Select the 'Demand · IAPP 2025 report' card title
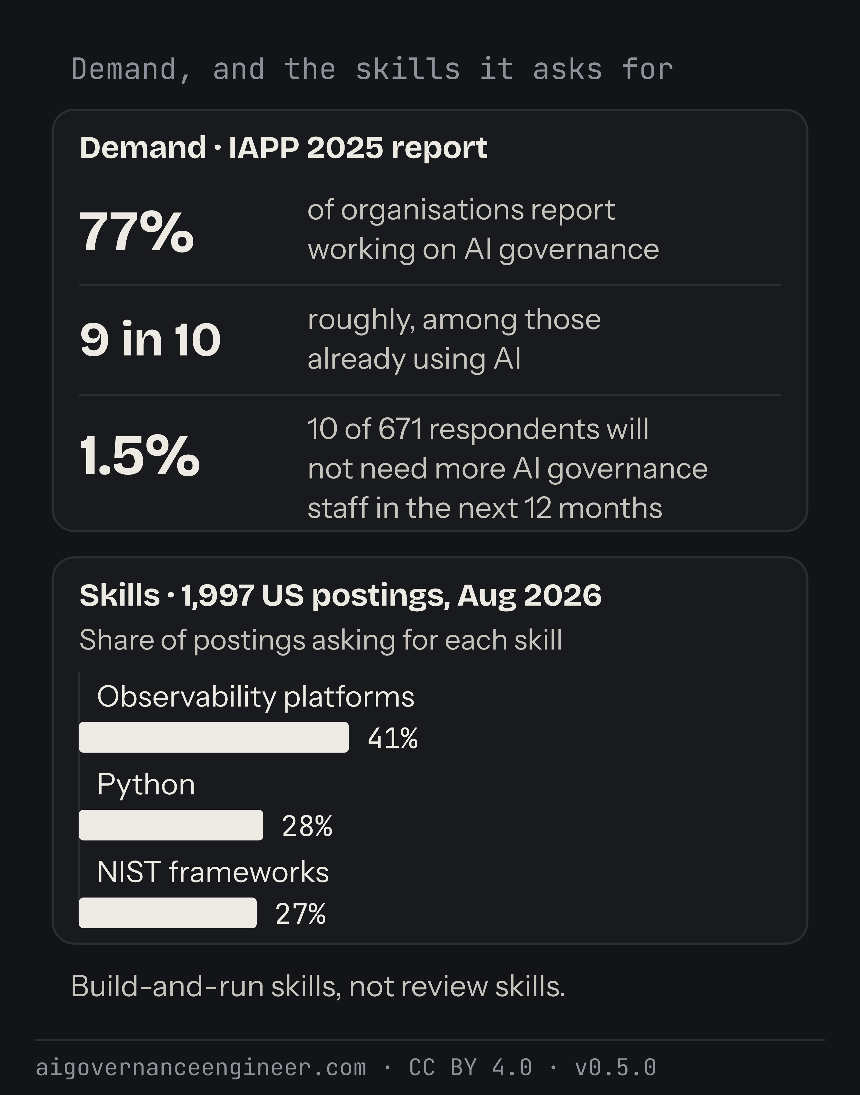The width and height of the screenshot is (860, 1095). coord(284,148)
